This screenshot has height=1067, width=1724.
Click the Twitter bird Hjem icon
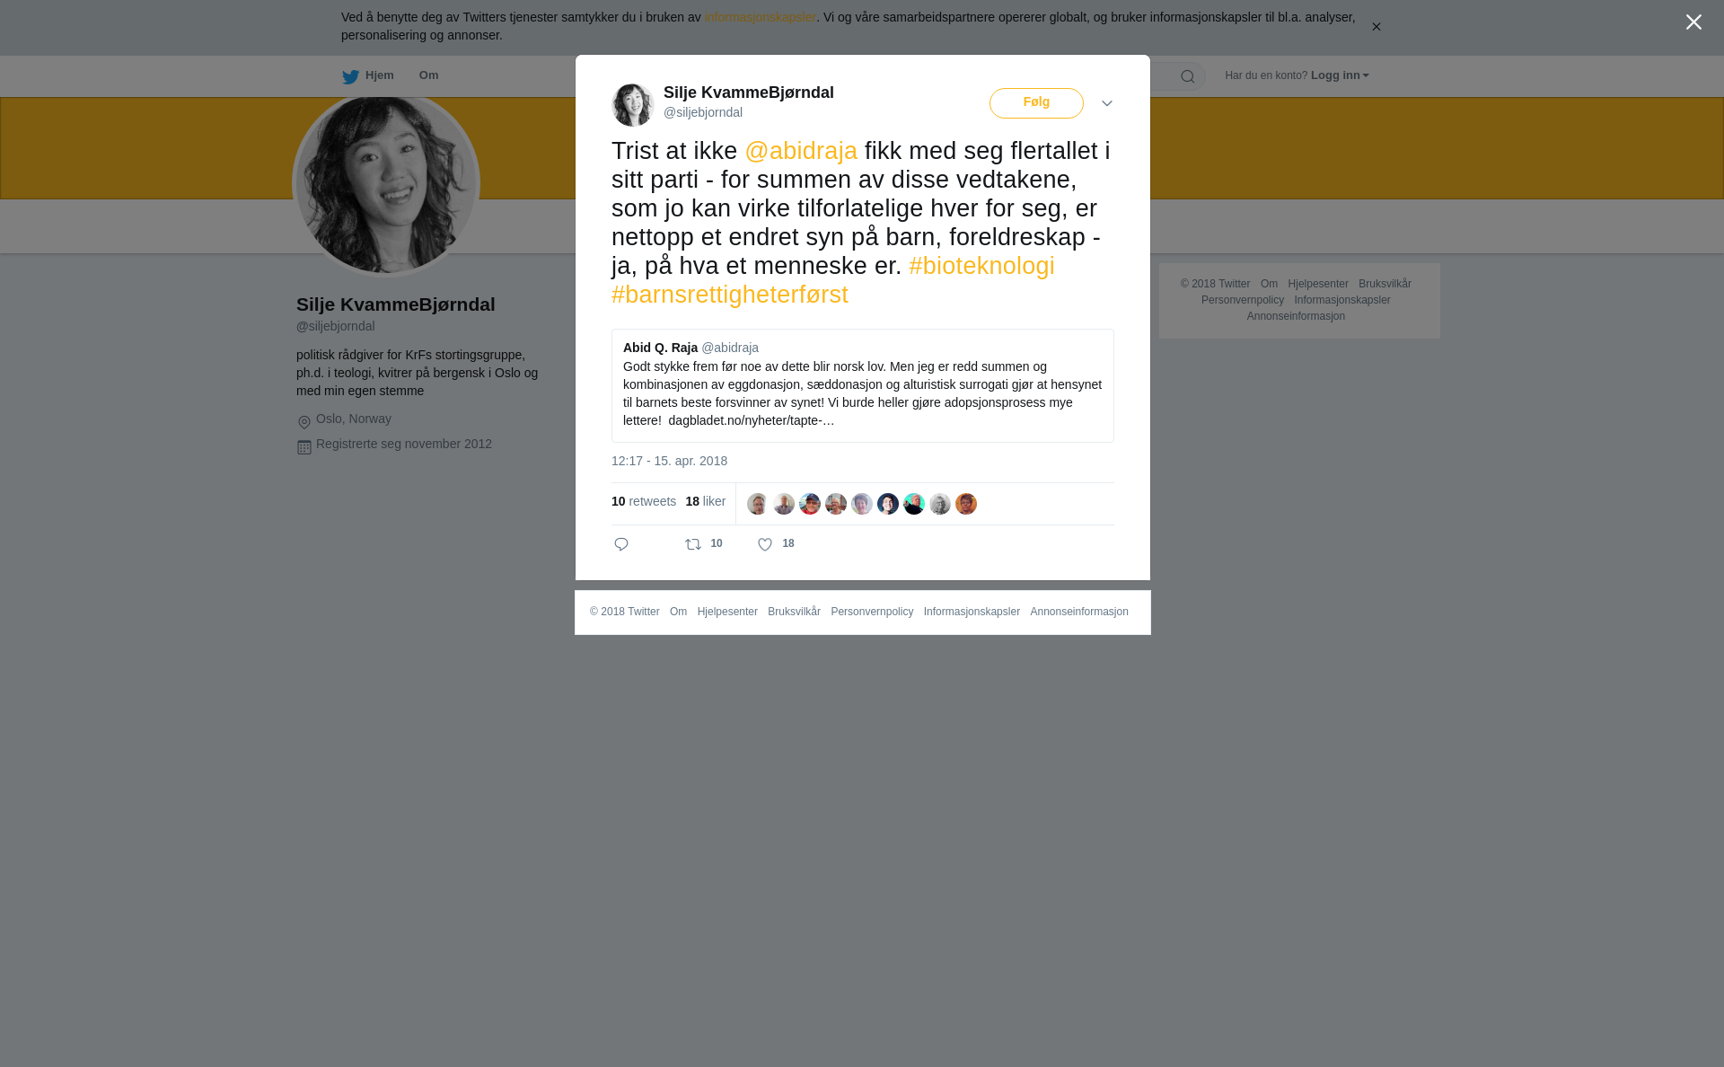tap(350, 76)
